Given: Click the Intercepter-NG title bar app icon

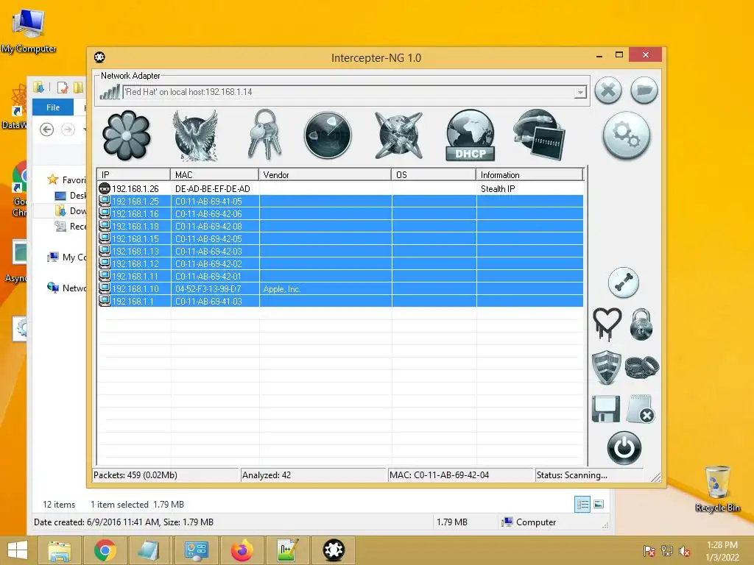Looking at the screenshot, I should tap(99, 57).
